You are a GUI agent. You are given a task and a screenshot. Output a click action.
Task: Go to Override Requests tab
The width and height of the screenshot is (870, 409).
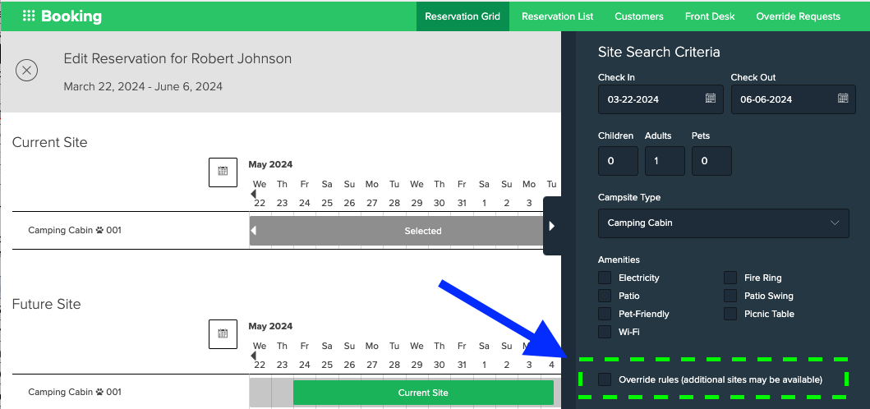(x=798, y=16)
